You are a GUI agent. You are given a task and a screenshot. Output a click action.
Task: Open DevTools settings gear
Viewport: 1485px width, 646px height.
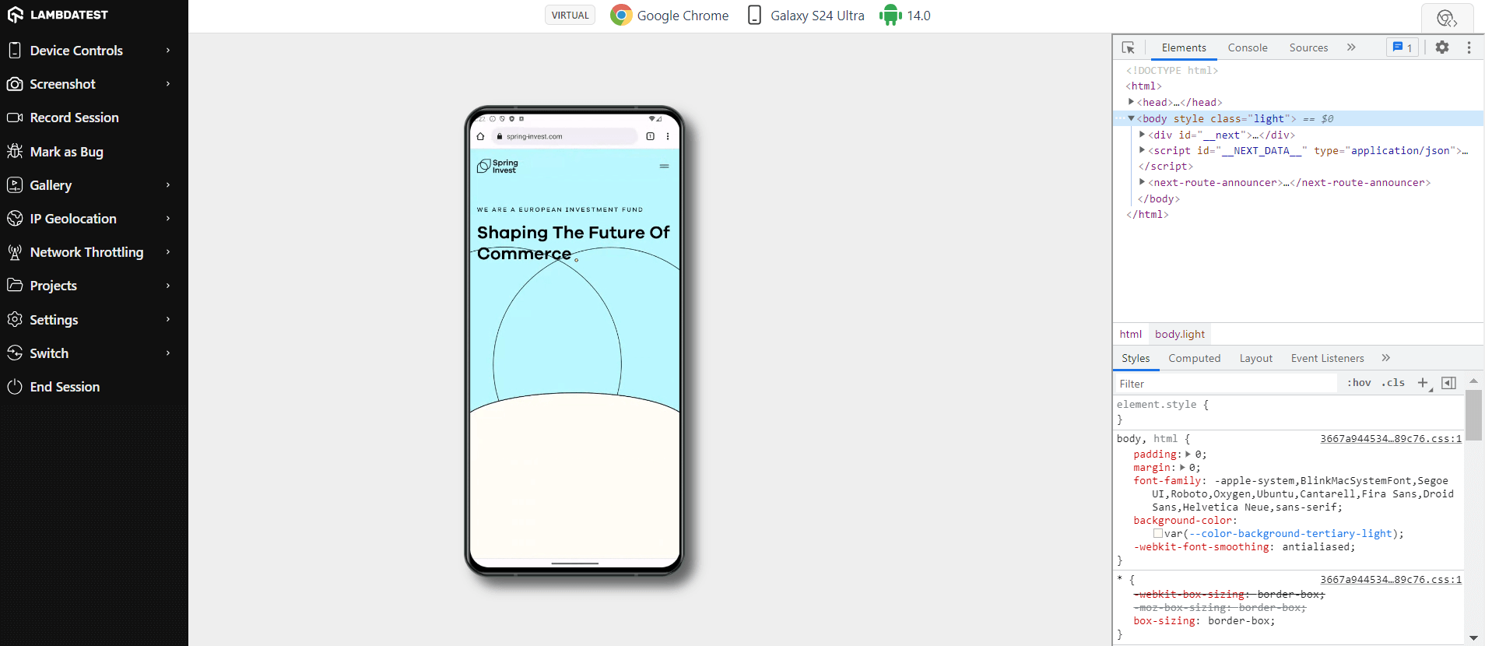pos(1442,47)
